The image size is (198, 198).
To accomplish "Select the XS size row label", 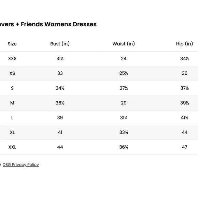I will click(12, 73).
